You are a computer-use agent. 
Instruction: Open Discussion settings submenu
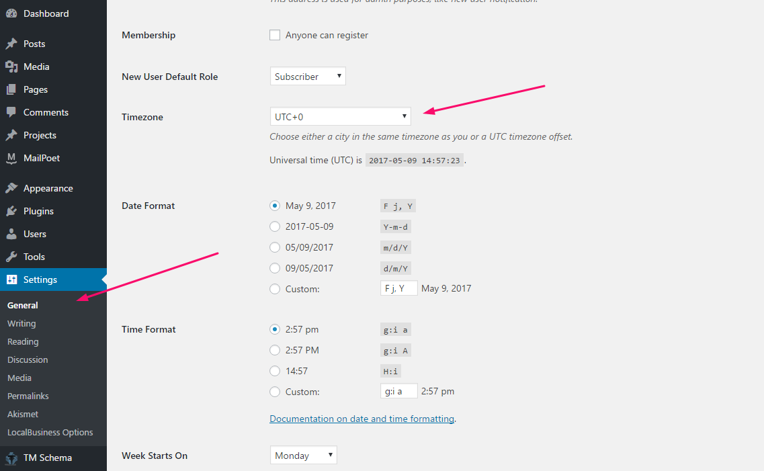(28, 359)
